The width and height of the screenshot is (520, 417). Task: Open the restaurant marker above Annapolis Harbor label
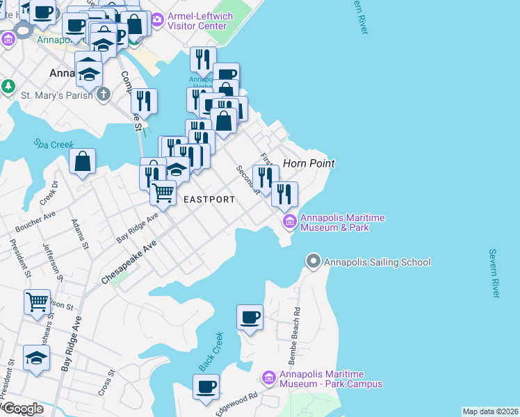pos(203,60)
